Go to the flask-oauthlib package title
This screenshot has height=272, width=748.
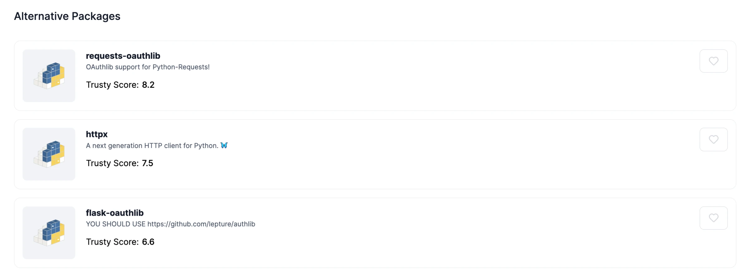pyautogui.click(x=115, y=213)
